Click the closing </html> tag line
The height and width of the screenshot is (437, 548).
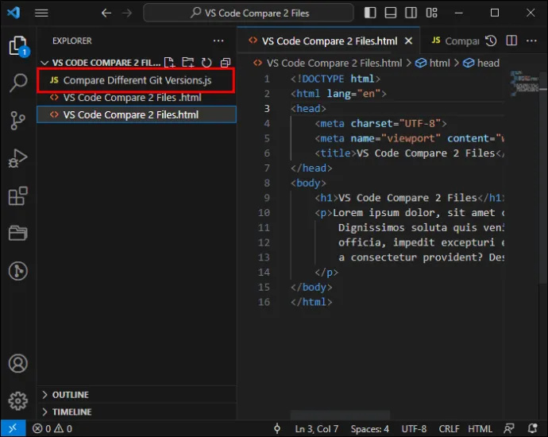311,302
